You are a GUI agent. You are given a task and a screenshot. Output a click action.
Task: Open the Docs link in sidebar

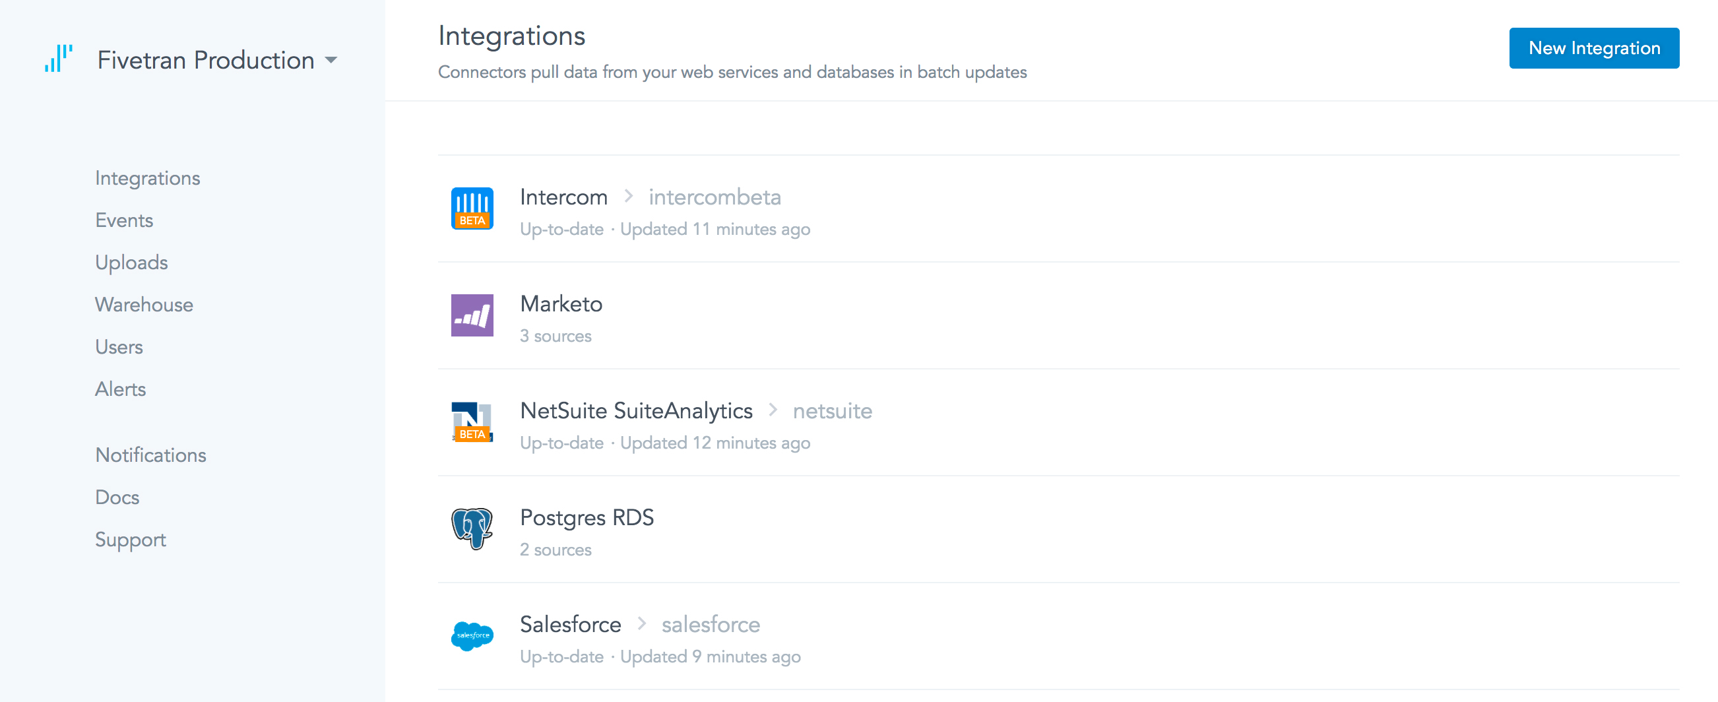click(x=117, y=497)
